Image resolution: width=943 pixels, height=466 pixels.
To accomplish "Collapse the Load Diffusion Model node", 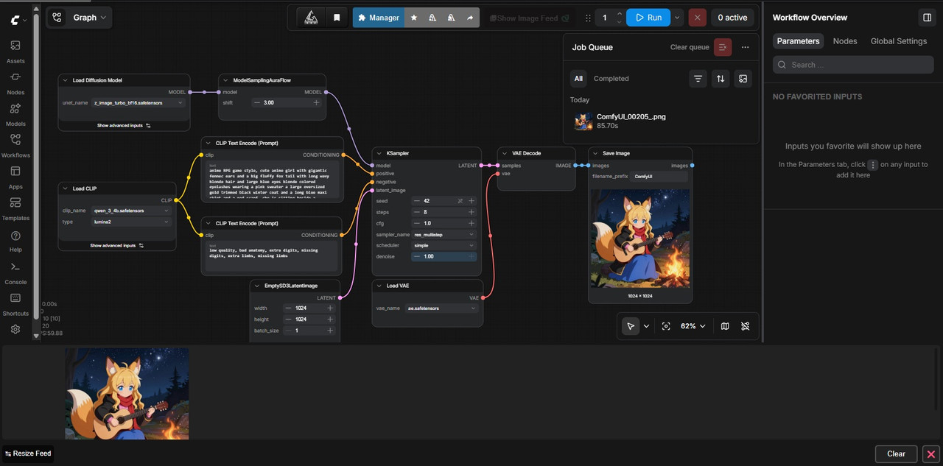I will (x=66, y=80).
